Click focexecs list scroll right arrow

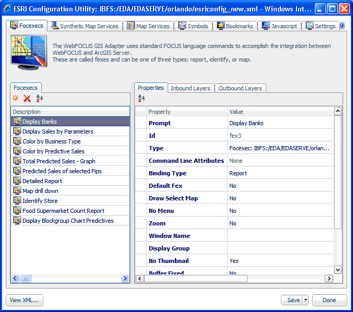pos(124,278)
